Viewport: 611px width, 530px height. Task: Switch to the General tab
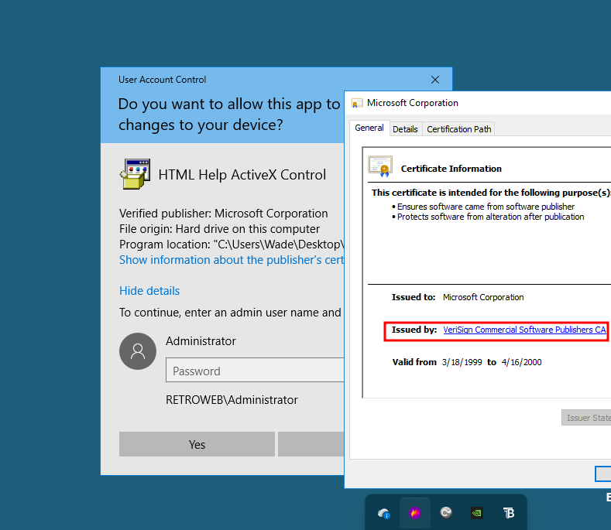pyautogui.click(x=369, y=128)
